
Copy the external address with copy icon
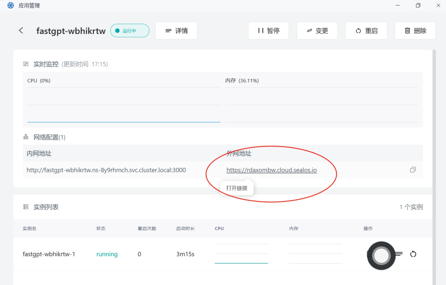(413, 170)
